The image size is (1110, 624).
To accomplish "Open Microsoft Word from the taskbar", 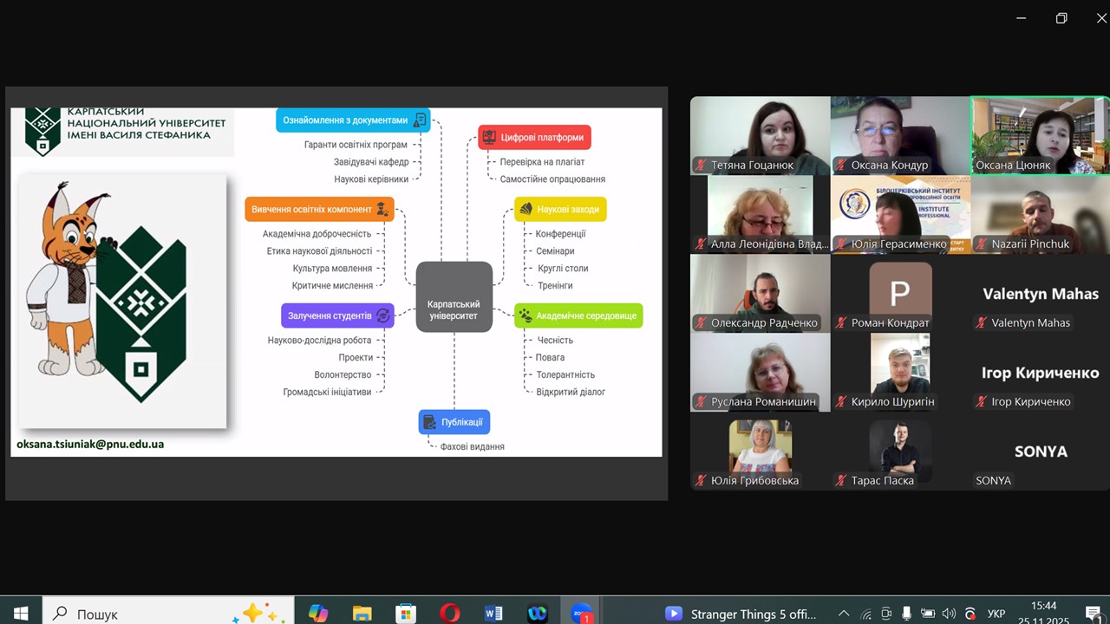I will point(493,613).
